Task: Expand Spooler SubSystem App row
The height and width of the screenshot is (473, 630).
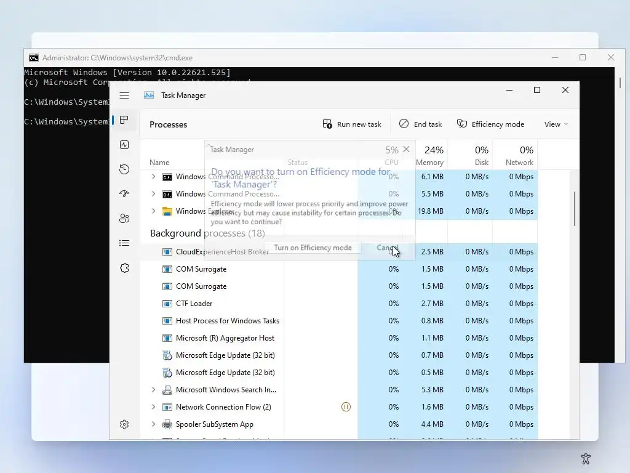Action: tap(153, 424)
